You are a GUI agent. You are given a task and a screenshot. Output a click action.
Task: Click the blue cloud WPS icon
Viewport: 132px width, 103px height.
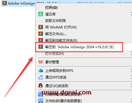click(41, 71)
